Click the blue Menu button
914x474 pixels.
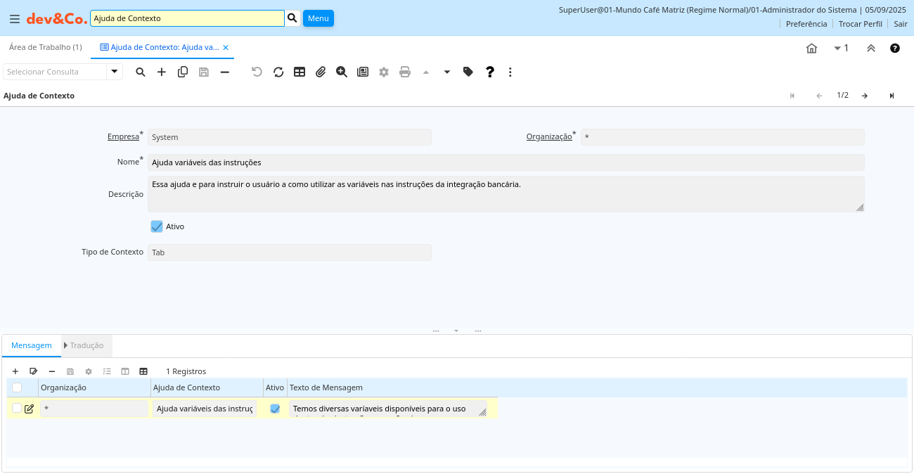click(x=318, y=18)
